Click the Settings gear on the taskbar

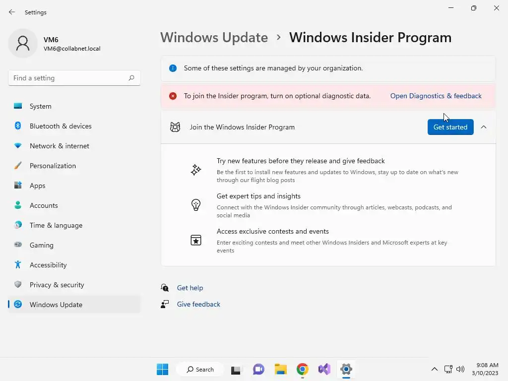click(x=346, y=369)
